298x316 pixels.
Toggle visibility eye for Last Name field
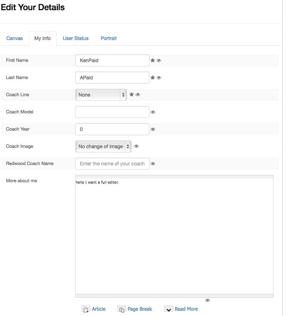click(159, 78)
